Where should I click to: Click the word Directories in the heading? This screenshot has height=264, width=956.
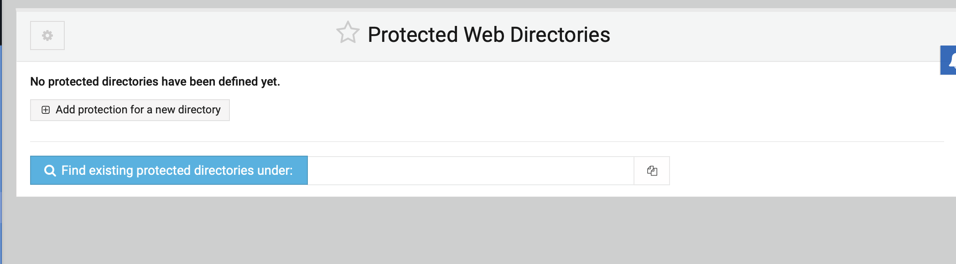click(560, 35)
